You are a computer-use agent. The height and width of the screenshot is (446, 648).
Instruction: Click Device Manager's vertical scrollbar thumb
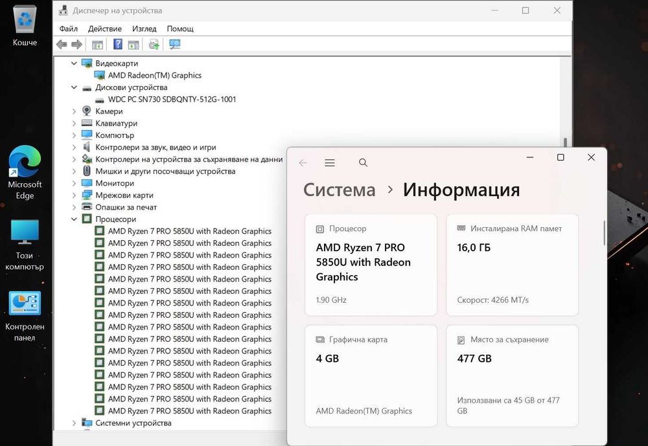click(x=565, y=142)
